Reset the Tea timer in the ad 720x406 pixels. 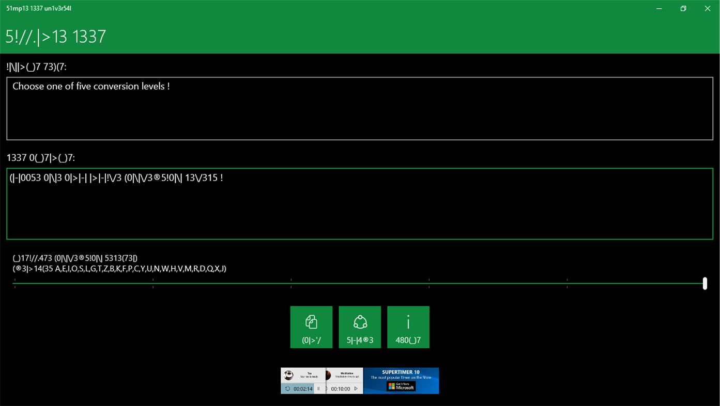pos(287,388)
